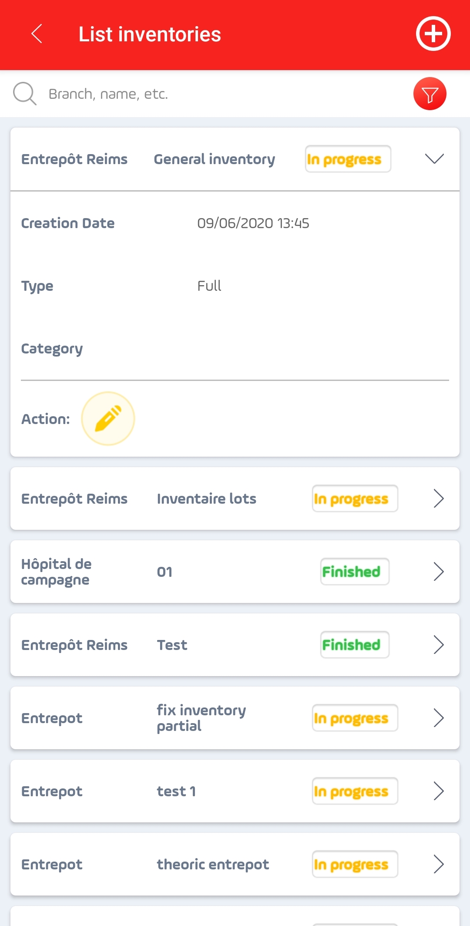Expand the Inventaire lots row chevron
Image resolution: width=470 pixels, height=926 pixels.
click(439, 498)
